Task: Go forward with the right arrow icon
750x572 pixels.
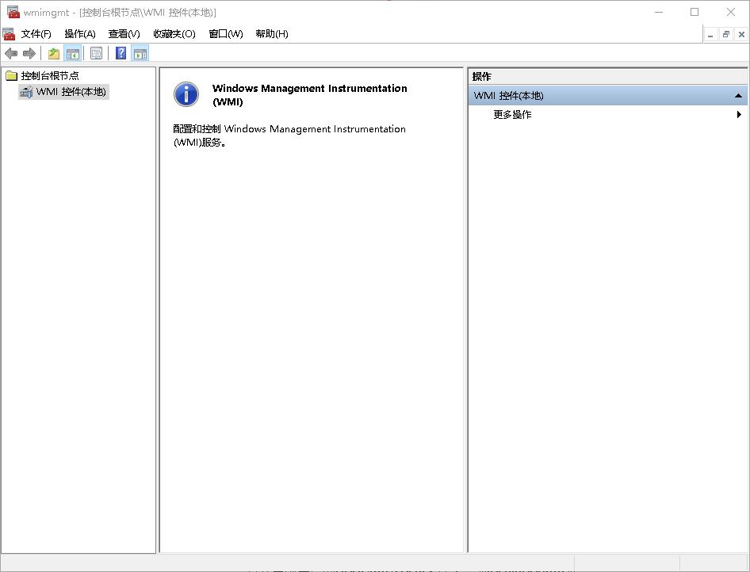Action: (29, 54)
